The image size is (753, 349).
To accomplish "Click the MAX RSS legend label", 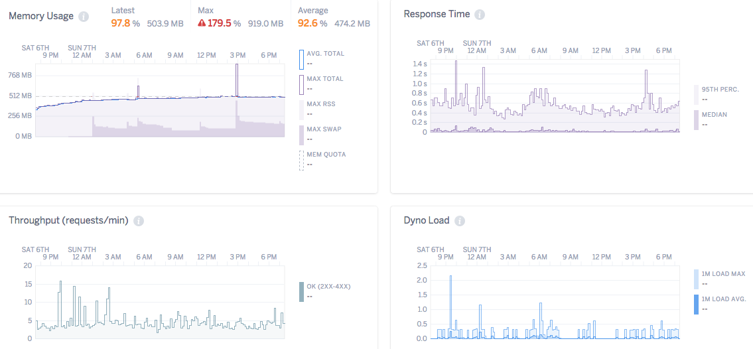I will pyautogui.click(x=321, y=104).
